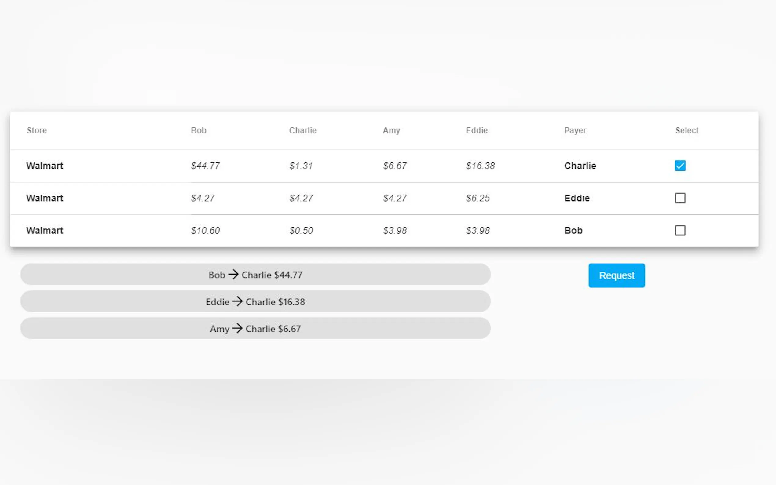Check the Bob payer row checkbox

coord(680,231)
